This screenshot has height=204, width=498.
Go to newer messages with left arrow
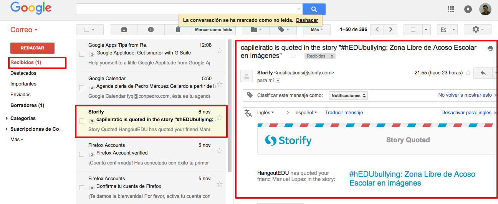pyautogui.click(x=377, y=30)
